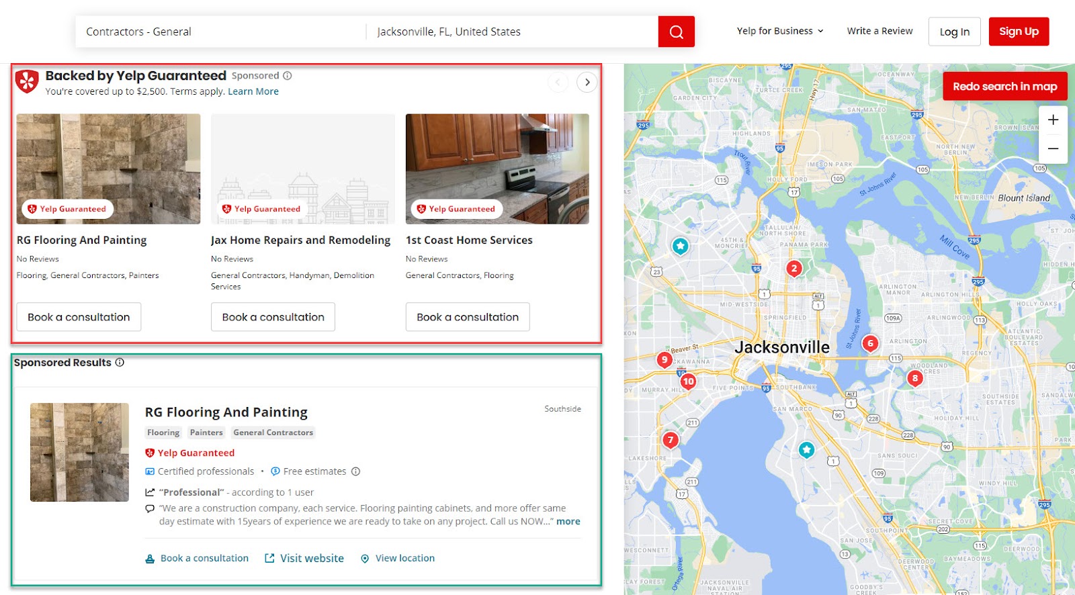Click Yelp Guaranteed badge on 1st Coast photo
Viewport: 1075px width, 595px height.
click(x=456, y=209)
